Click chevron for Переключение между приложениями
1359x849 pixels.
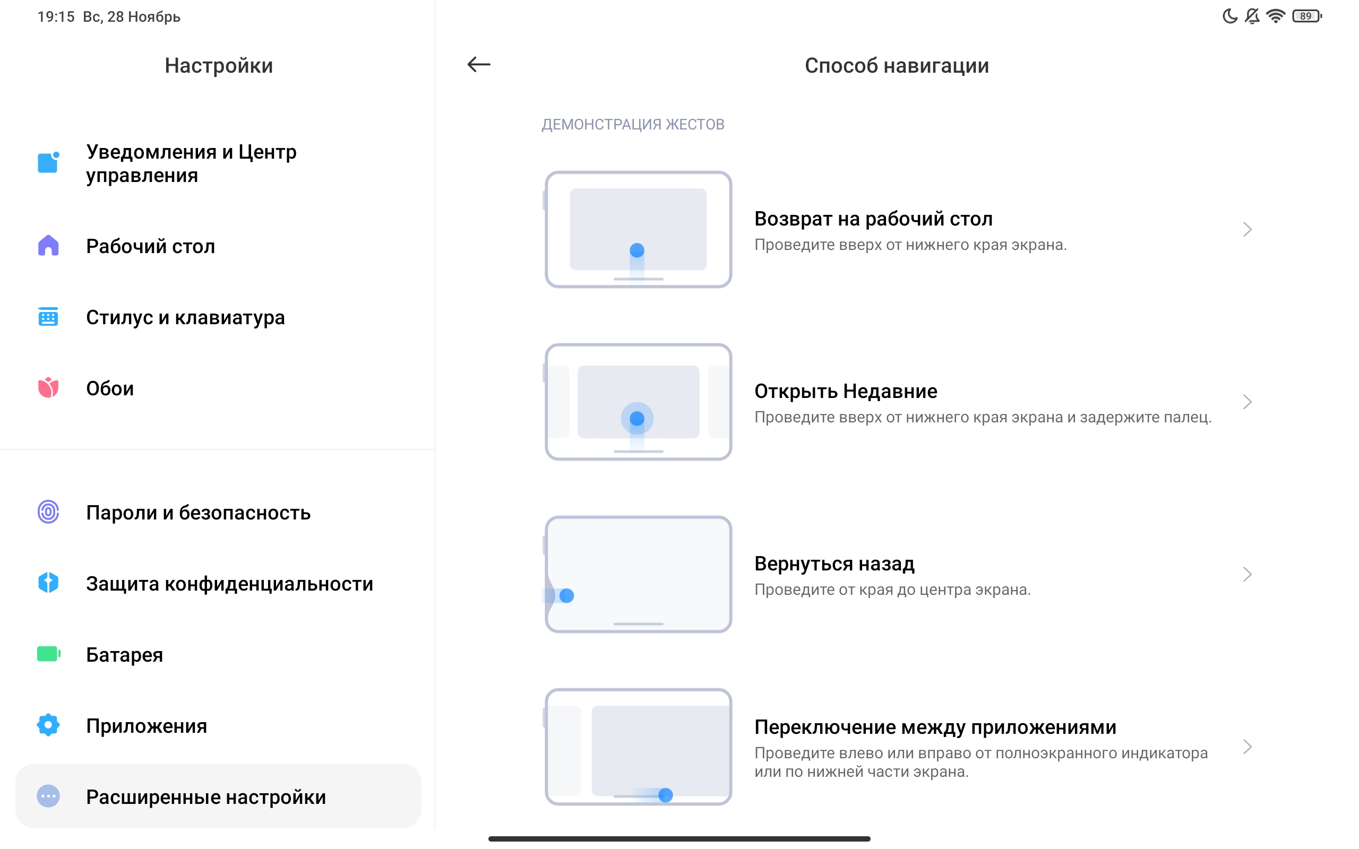tap(1247, 747)
